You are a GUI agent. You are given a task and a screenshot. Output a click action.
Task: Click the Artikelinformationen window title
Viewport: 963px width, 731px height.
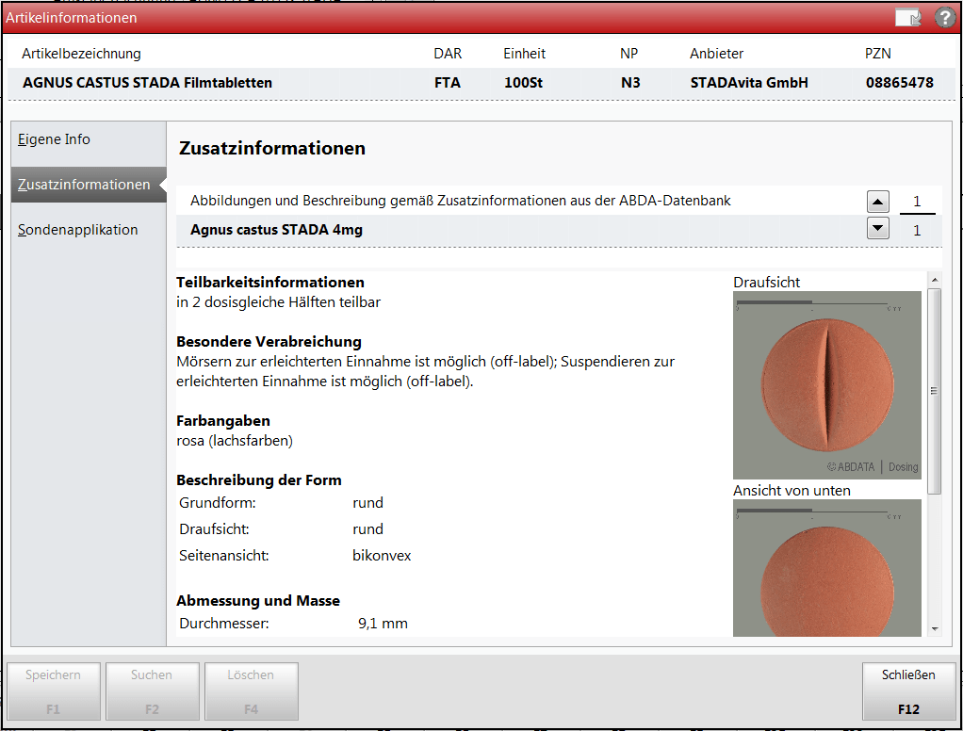point(72,18)
